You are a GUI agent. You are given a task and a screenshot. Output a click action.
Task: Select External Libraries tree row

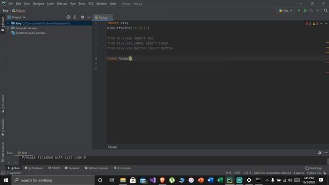tap(48, 28)
